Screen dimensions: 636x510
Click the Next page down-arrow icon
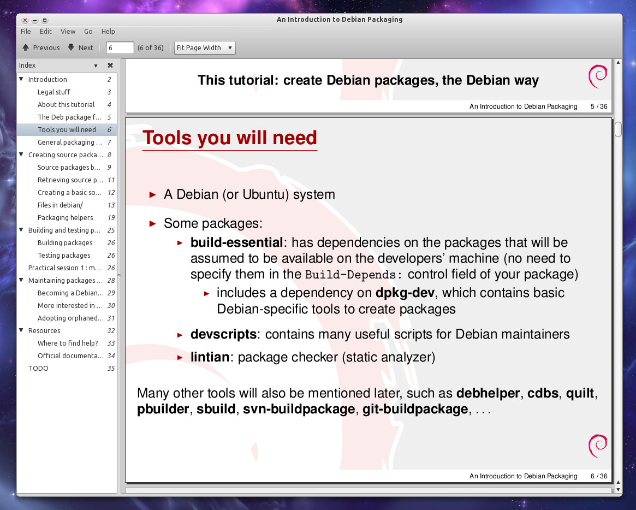(x=71, y=48)
